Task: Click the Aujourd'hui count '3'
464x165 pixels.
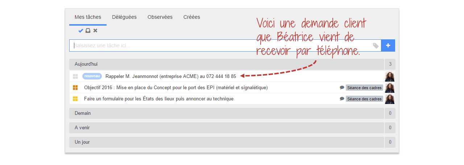Action: (390, 64)
